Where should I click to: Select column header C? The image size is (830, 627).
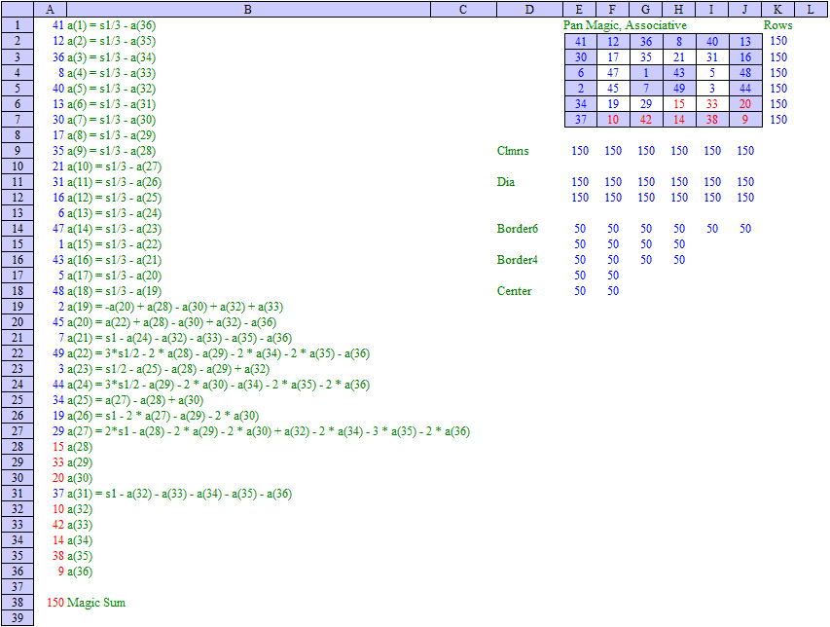tap(463, 9)
